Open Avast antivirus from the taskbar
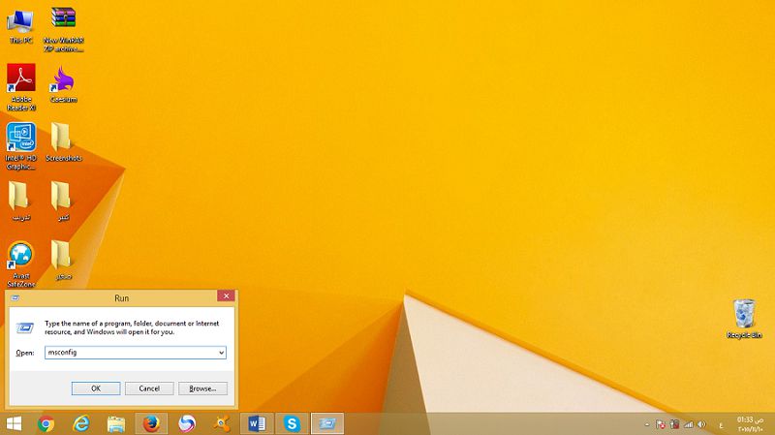 (x=222, y=423)
